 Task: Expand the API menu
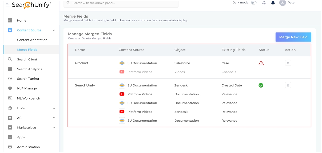(54, 118)
